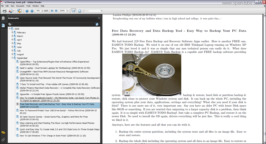Enable scrolling page view icon
The width and height of the screenshot is (266, 144).
73,11
